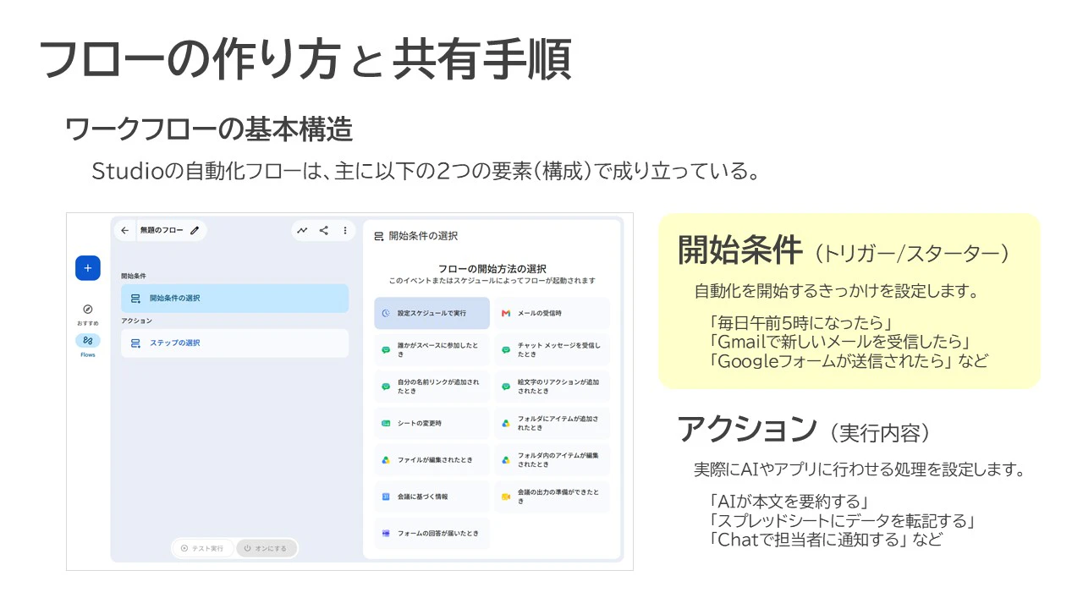Click the ワークフローの基本構造 subheading
Screen dimensions: 1083x609
point(209,129)
